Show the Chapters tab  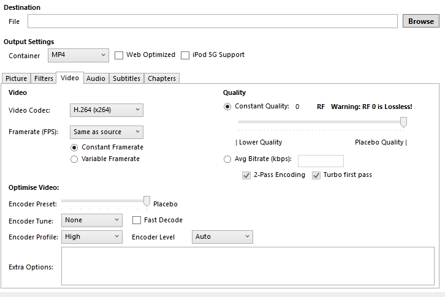162,78
